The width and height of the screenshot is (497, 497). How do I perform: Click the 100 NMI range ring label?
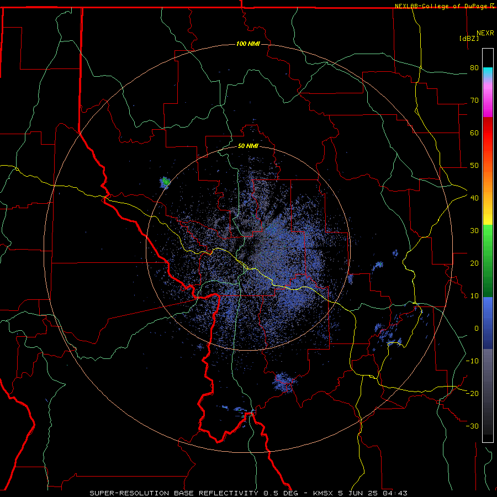tap(248, 44)
